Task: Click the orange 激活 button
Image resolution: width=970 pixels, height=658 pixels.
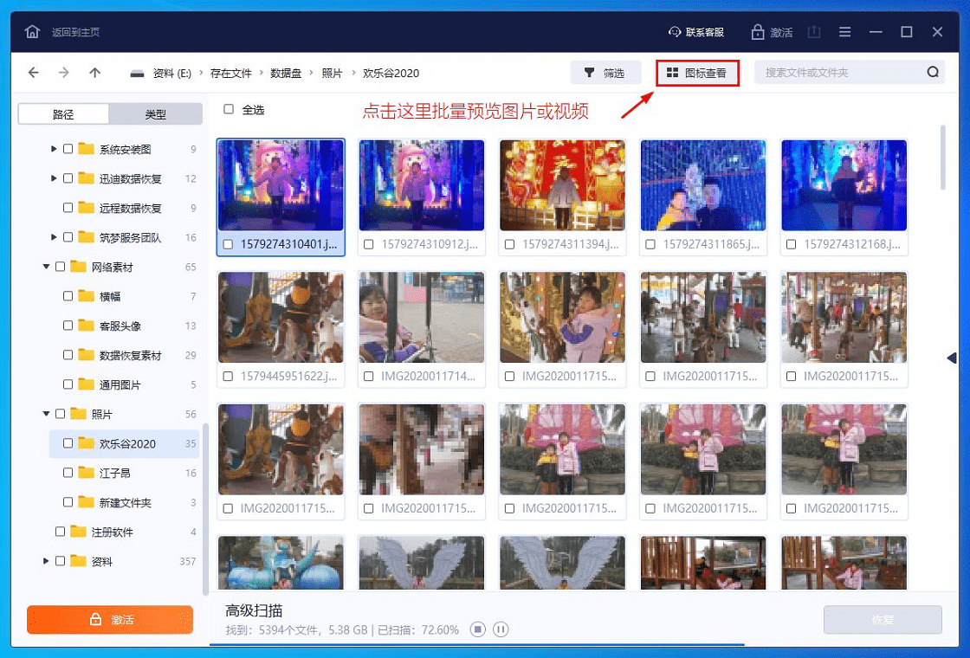Action: [110, 620]
